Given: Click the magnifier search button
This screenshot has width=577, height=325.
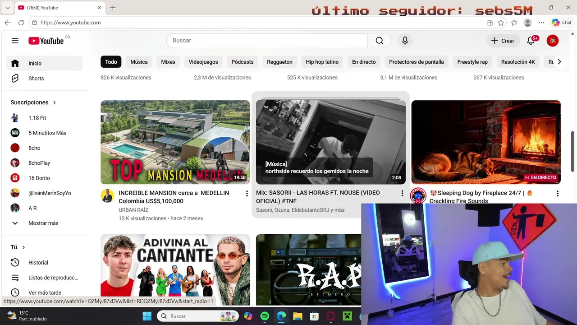Looking at the screenshot, I should click(x=380, y=41).
